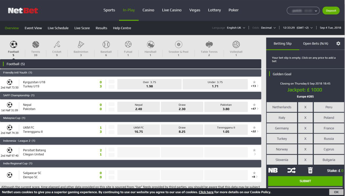Click the green Deposit button
Image resolution: width=345 pixels, height=196 pixels.
tap(331, 10)
